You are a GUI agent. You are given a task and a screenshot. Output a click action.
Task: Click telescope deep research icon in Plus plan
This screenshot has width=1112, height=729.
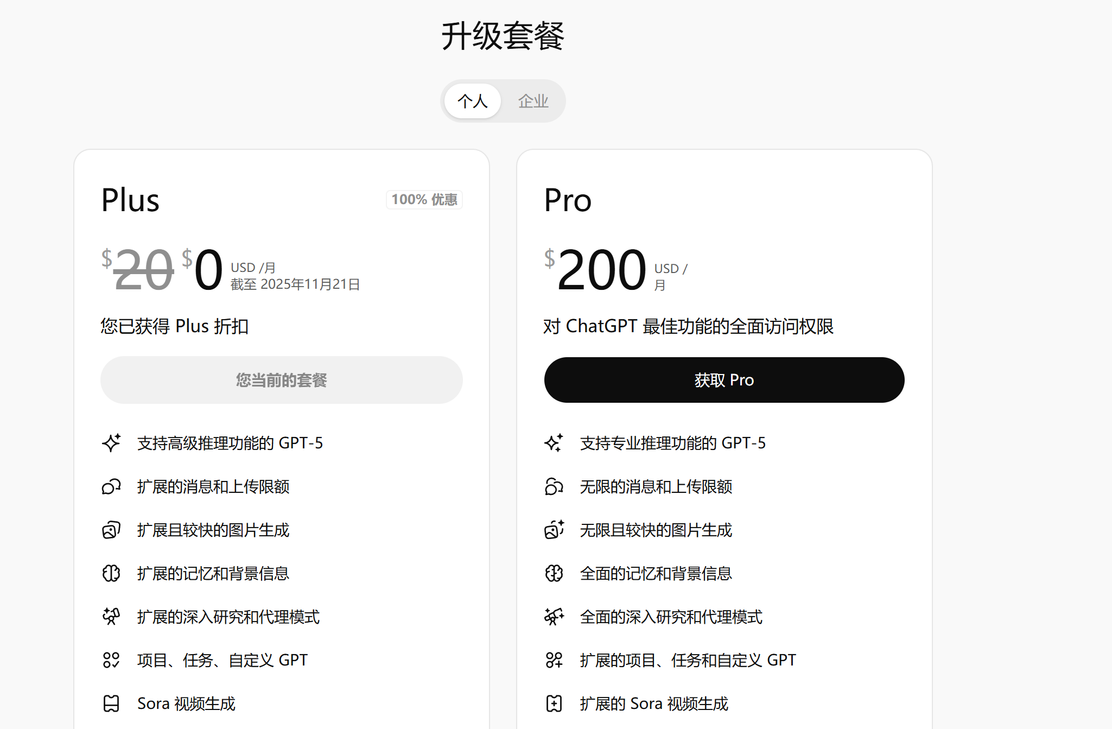pos(111,617)
